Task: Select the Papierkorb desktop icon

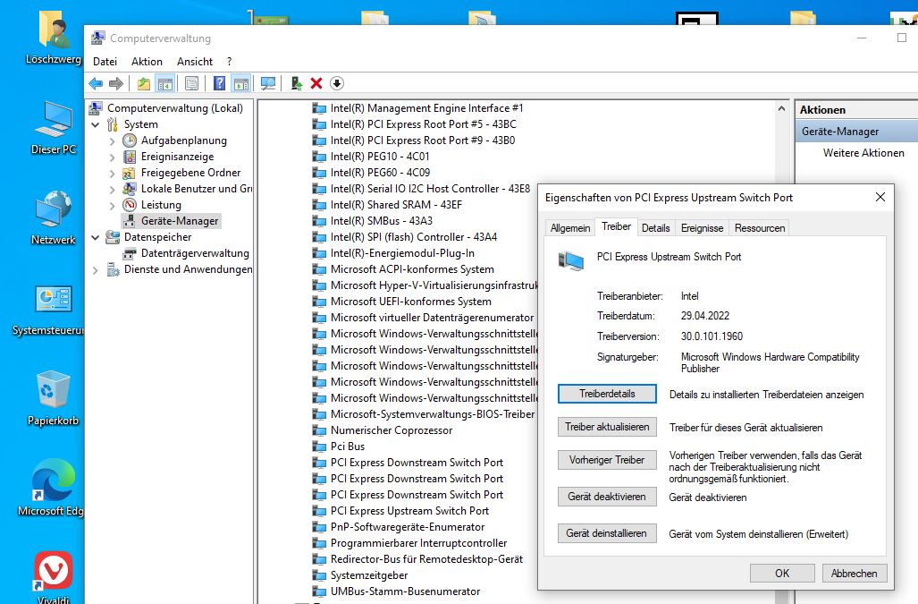Action: (54, 398)
